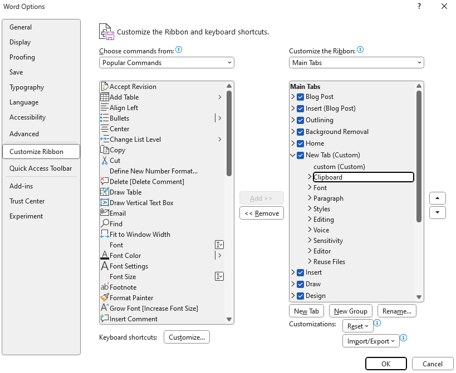
Task: Select the Font Color icon
Action: (x=105, y=256)
